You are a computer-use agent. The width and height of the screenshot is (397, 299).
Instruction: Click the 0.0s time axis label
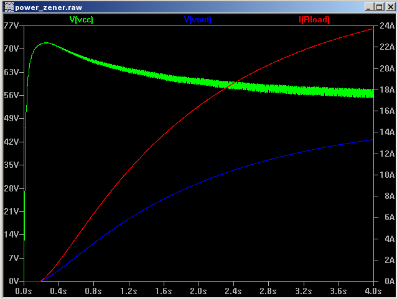point(24,291)
